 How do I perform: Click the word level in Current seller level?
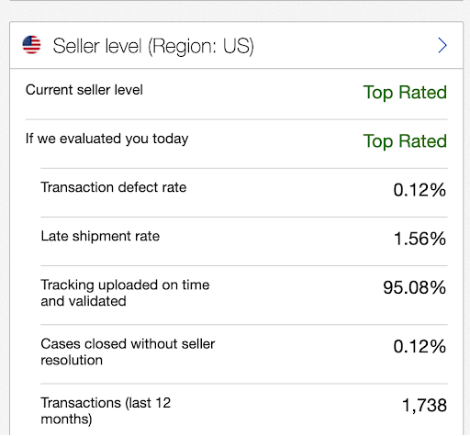(x=129, y=90)
